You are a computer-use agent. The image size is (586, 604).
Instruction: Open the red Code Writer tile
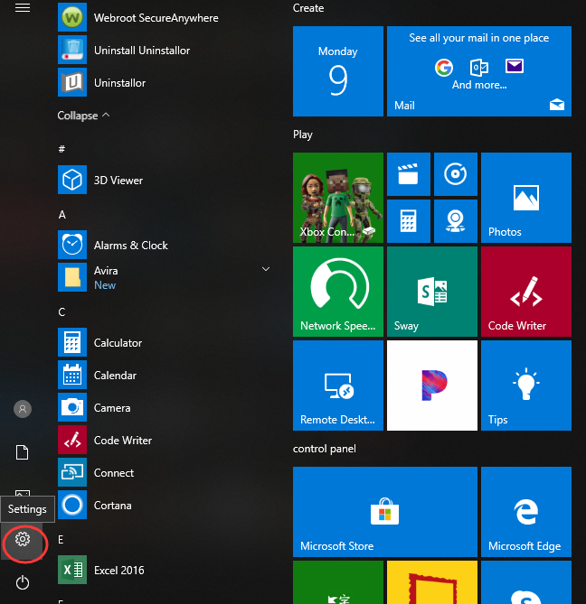coord(526,292)
